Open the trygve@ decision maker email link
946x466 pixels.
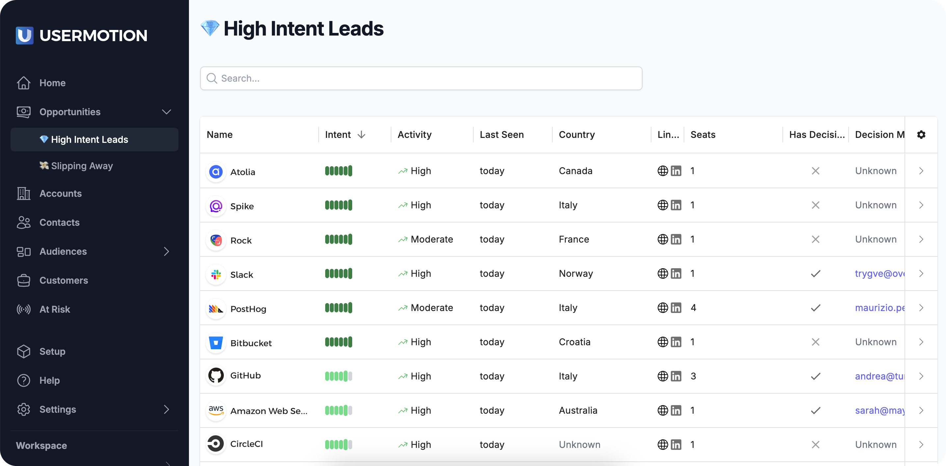pos(879,273)
